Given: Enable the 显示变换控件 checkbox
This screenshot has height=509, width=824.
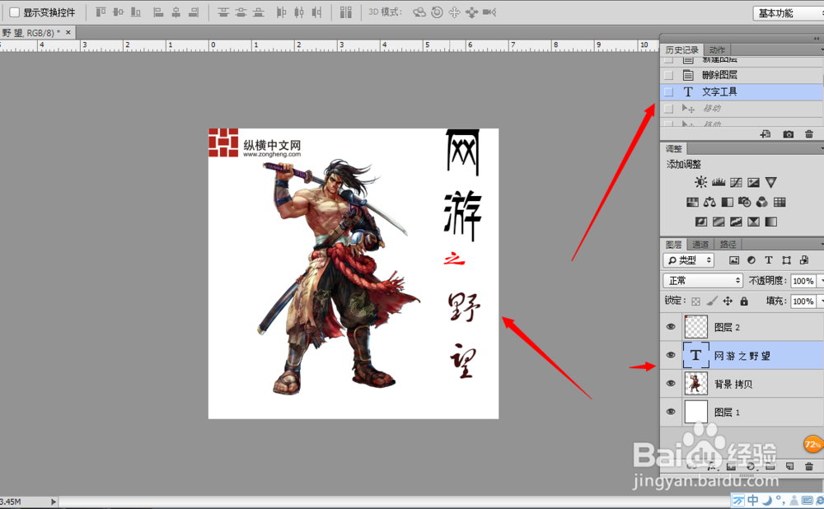Looking at the screenshot, I should (x=15, y=12).
